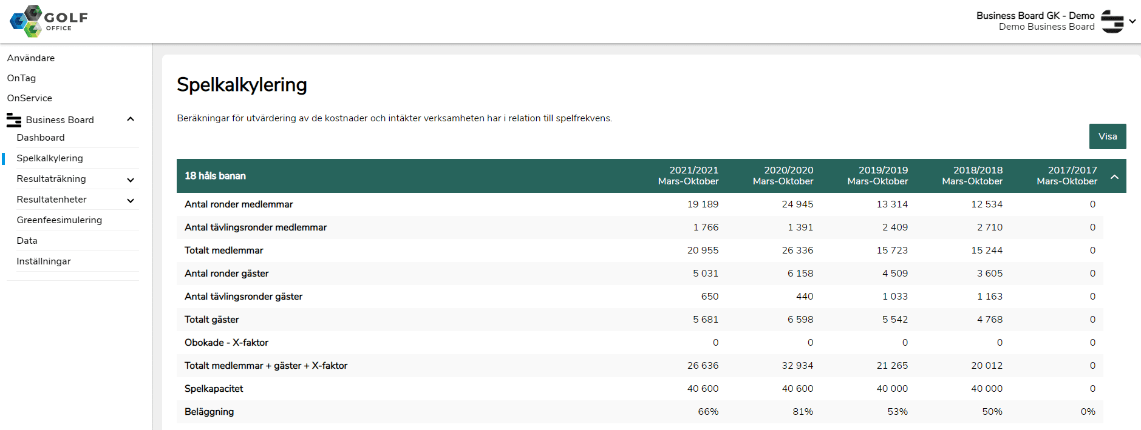The height and width of the screenshot is (430, 1141).
Task: Click the Golf Office logo
Action: [49, 21]
